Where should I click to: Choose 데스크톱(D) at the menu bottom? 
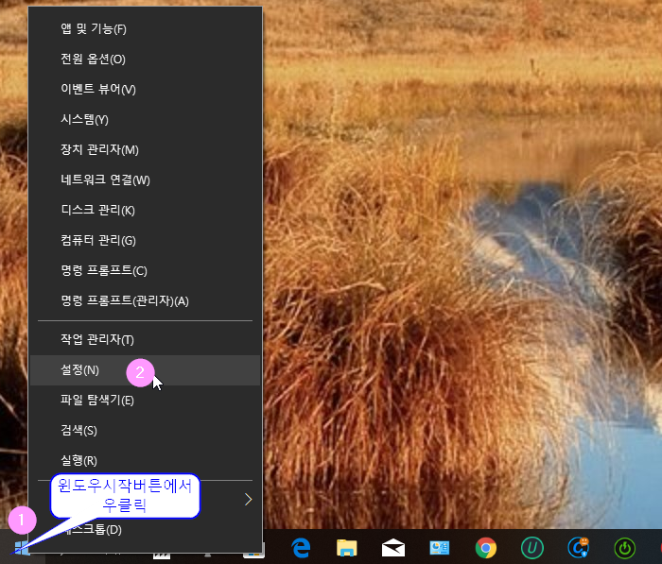click(x=145, y=530)
